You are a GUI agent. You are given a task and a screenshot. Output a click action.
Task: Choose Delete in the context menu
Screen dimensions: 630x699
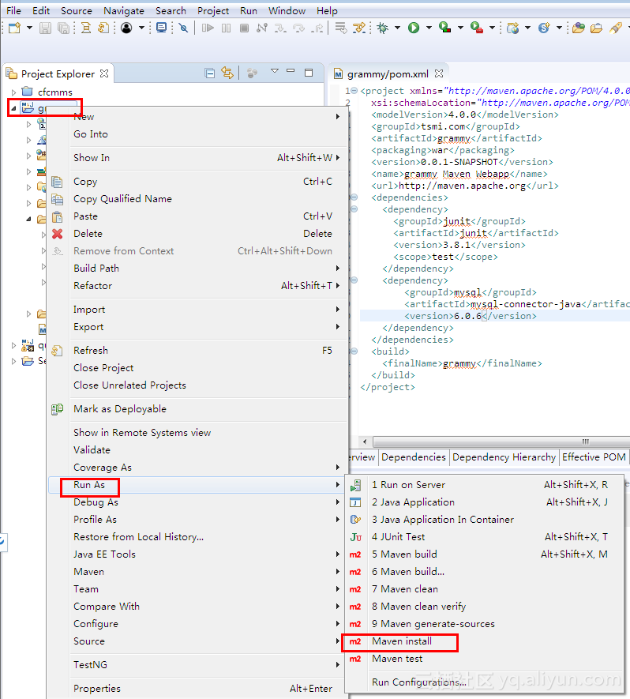pos(197,234)
